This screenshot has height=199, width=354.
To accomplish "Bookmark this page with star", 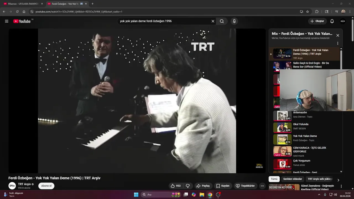I will pos(308,12).
